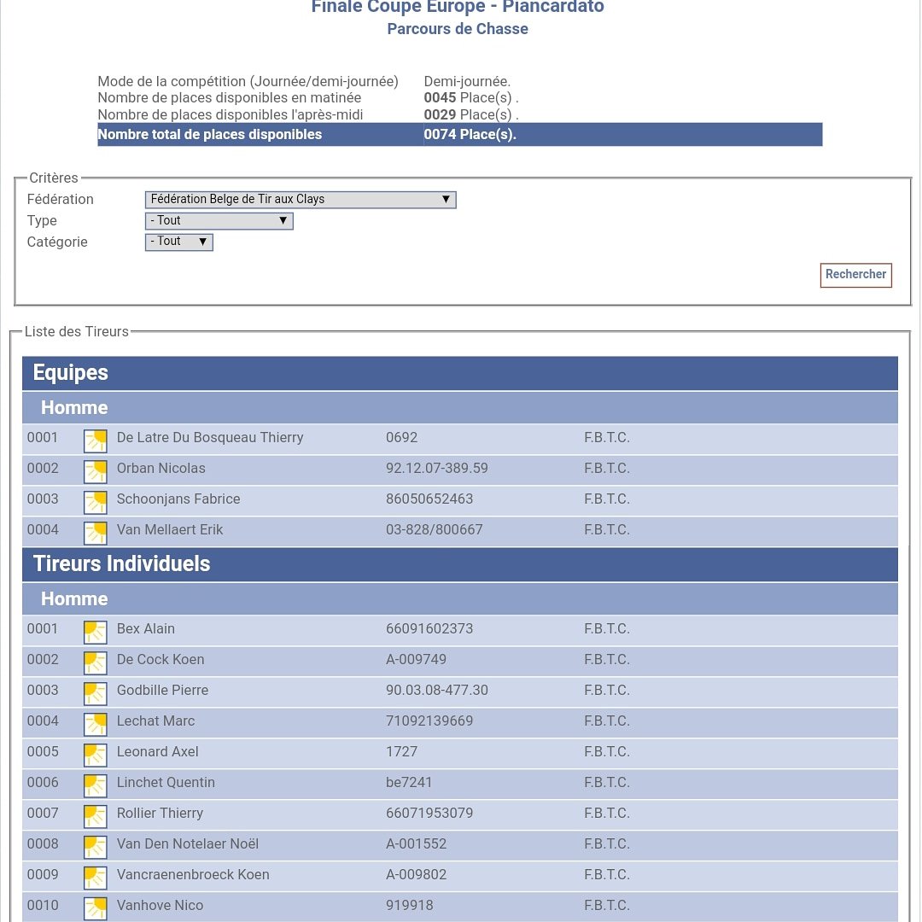The image size is (922, 922).
Task: Click the Rechercher button
Action: (855, 275)
